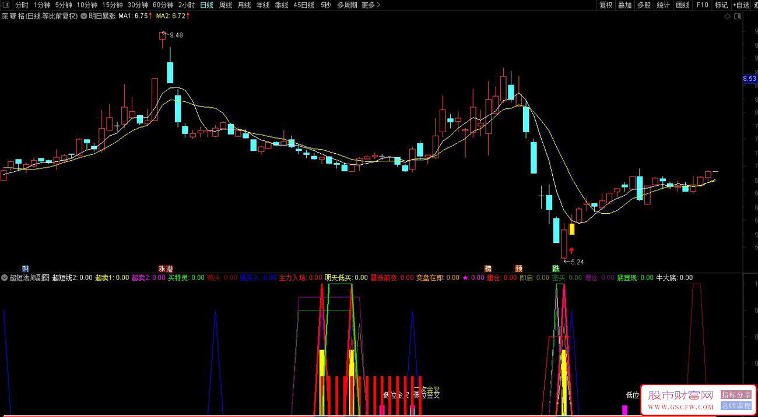The height and width of the screenshot is (417, 758).
Task: Click the 超卖2 indicator value
Action: (149, 278)
